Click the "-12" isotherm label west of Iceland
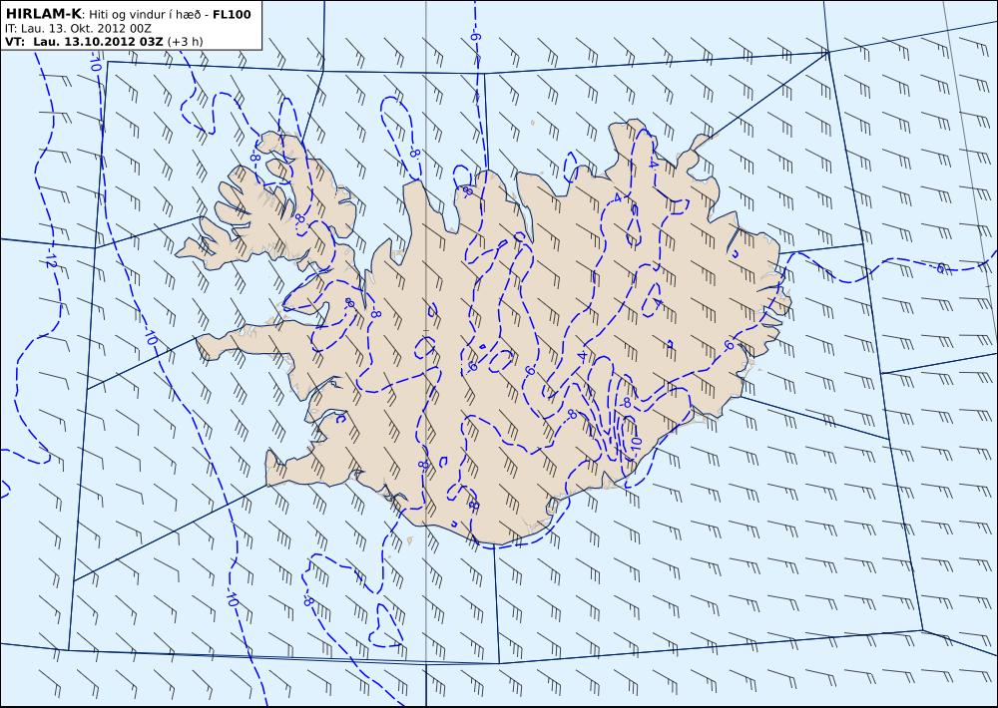Viewport: 998px width, 708px height. pos(50,257)
